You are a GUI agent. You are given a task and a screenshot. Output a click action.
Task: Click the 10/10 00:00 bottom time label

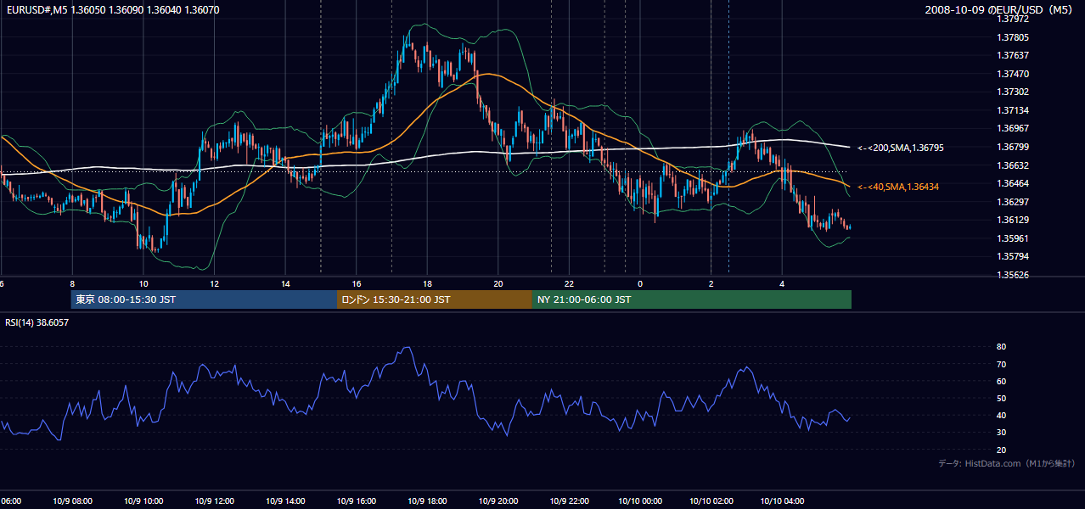(x=640, y=501)
